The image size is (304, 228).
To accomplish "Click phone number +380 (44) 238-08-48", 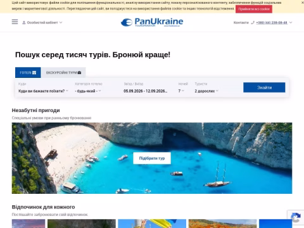I will click(272, 23).
